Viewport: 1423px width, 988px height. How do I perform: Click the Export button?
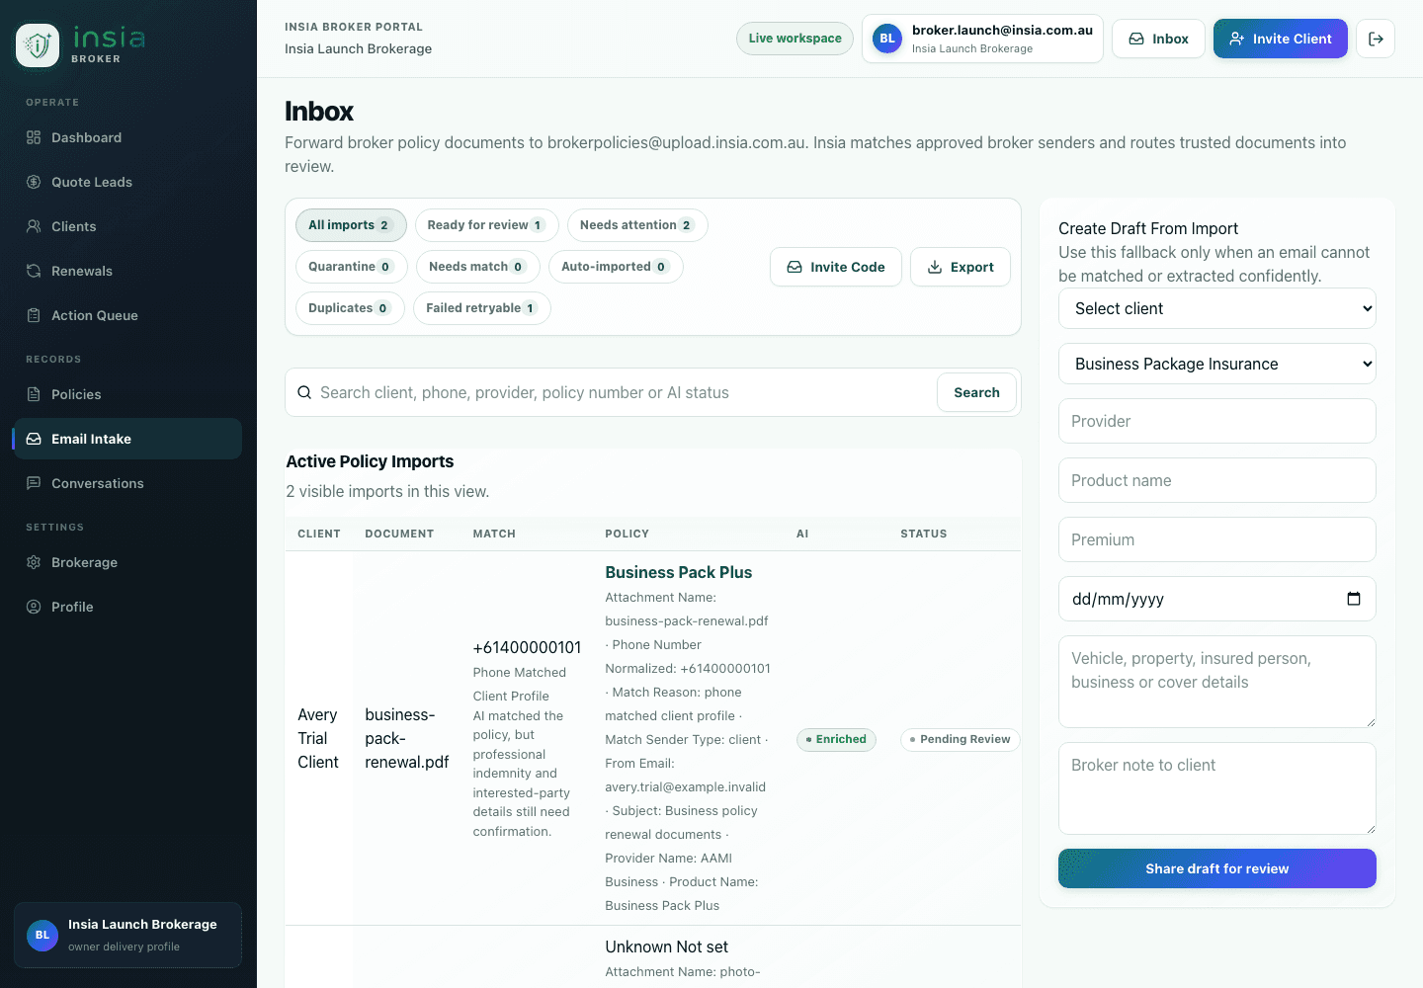point(961,267)
